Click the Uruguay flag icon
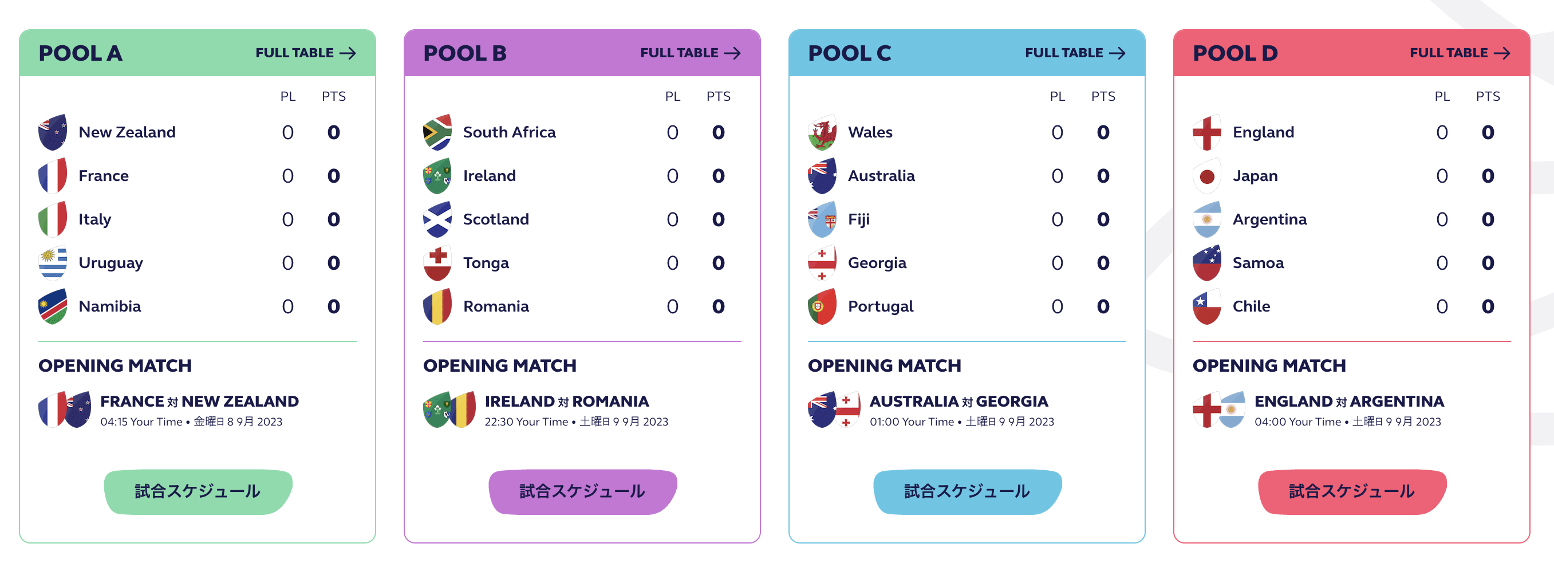Screen dimensions: 1554x567 53,262
